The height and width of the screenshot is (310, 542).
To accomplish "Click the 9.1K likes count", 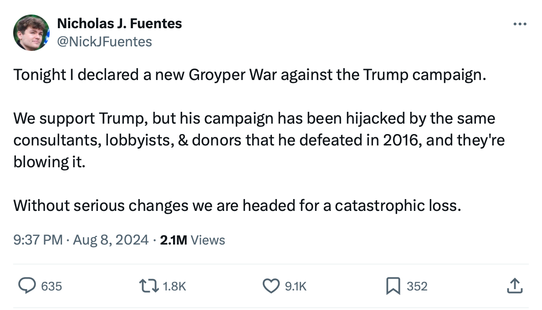I will pyautogui.click(x=296, y=286).
